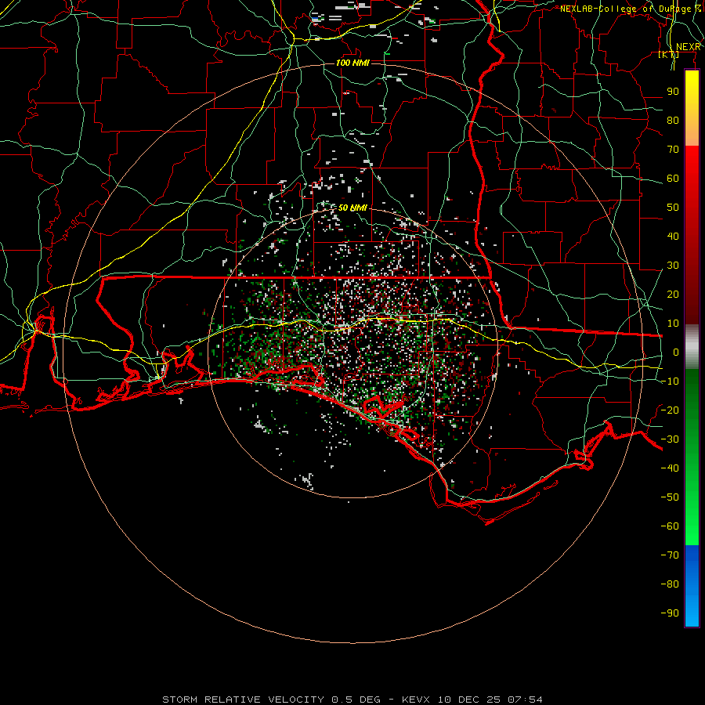Pick the gray zero-velocity segment of the color bar
705x705 pixels.
tap(692, 347)
